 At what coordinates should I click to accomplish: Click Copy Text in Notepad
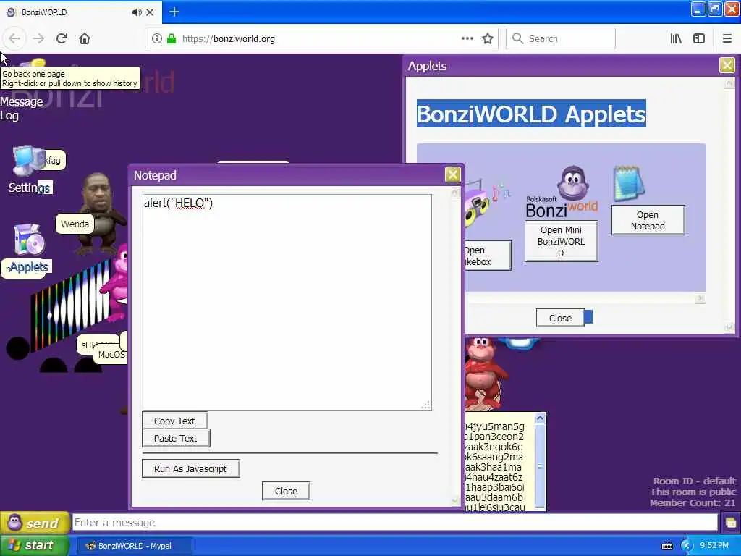click(x=174, y=421)
